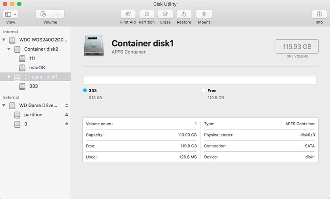330x199 pixels.
Task: Click the Erase toolbar icon
Action: [165, 14]
